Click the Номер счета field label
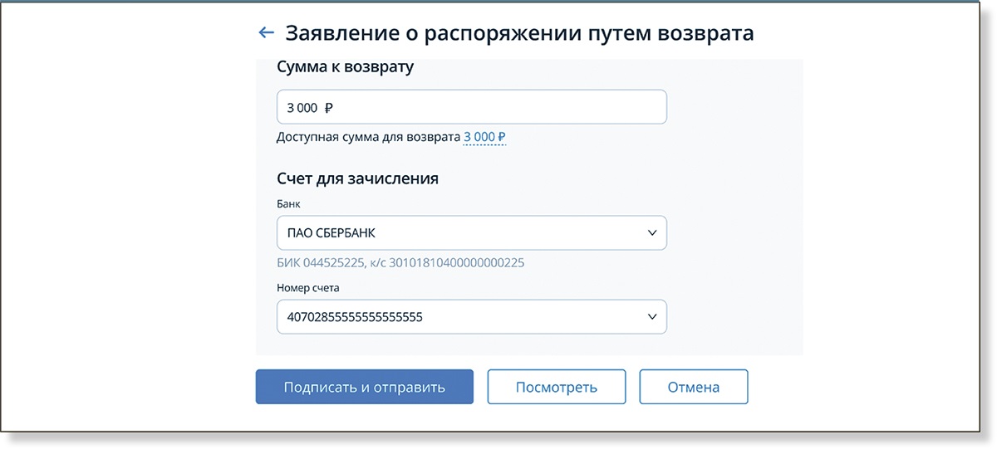 pos(307,288)
